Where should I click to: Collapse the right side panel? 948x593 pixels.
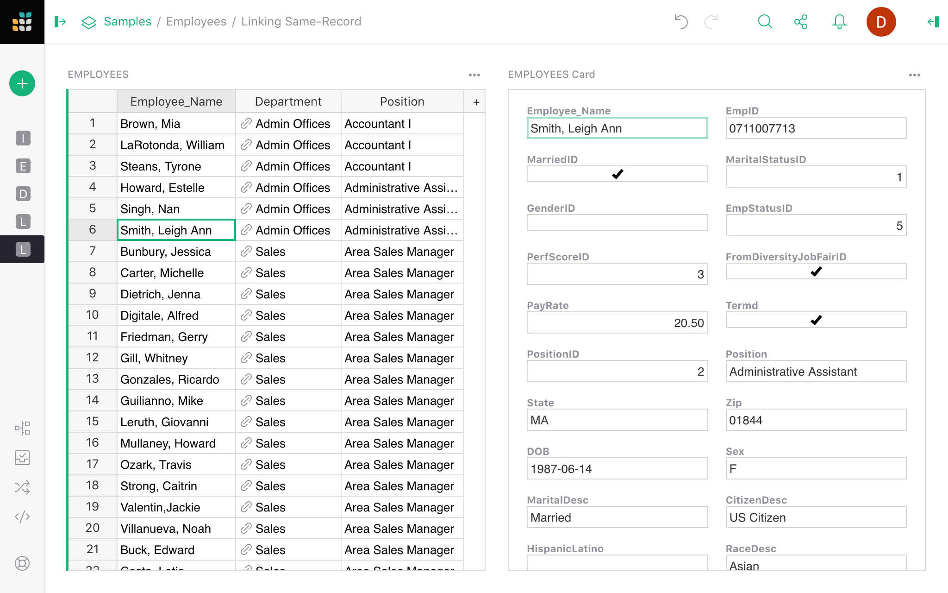click(933, 22)
